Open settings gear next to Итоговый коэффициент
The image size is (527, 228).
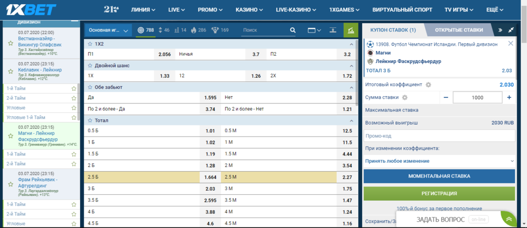coord(428,85)
